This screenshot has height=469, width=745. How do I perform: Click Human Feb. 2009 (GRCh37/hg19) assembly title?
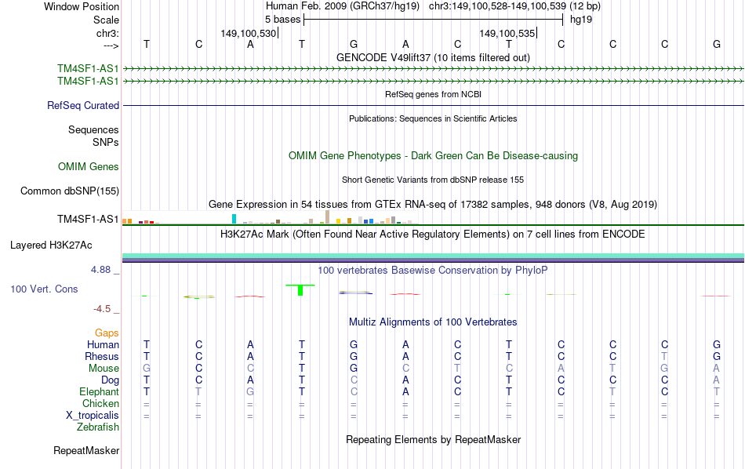click(x=343, y=6)
